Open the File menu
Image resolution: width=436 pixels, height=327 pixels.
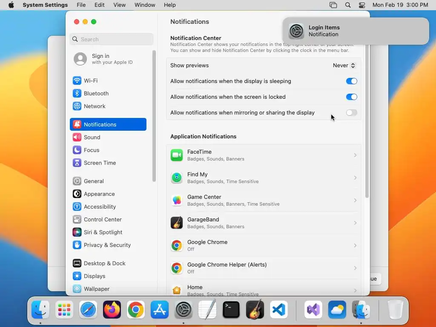[81, 5]
